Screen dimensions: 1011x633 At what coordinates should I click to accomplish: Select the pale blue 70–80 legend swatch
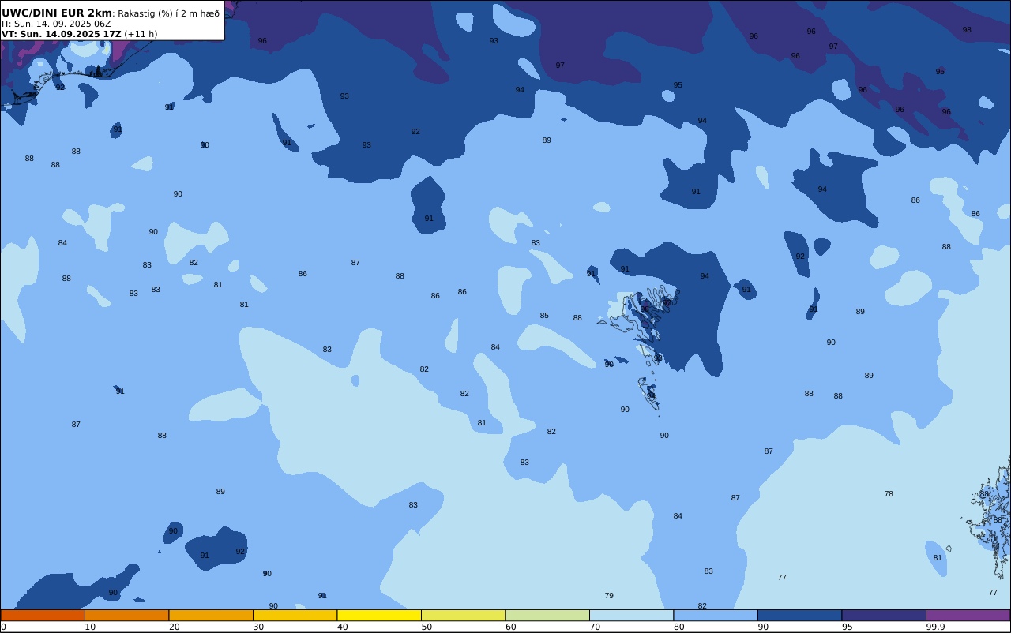point(631,615)
